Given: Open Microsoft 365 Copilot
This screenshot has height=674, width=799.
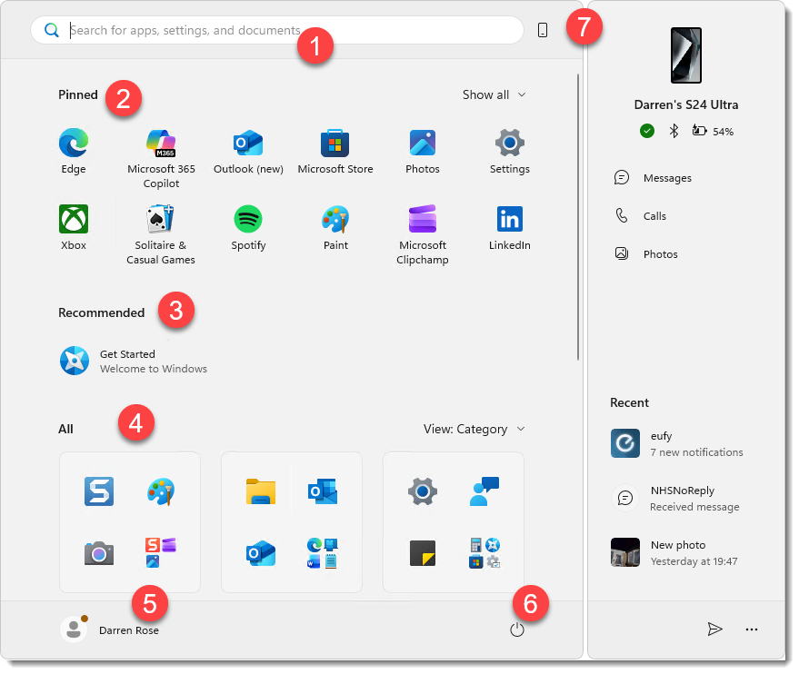Looking at the screenshot, I should point(160,144).
